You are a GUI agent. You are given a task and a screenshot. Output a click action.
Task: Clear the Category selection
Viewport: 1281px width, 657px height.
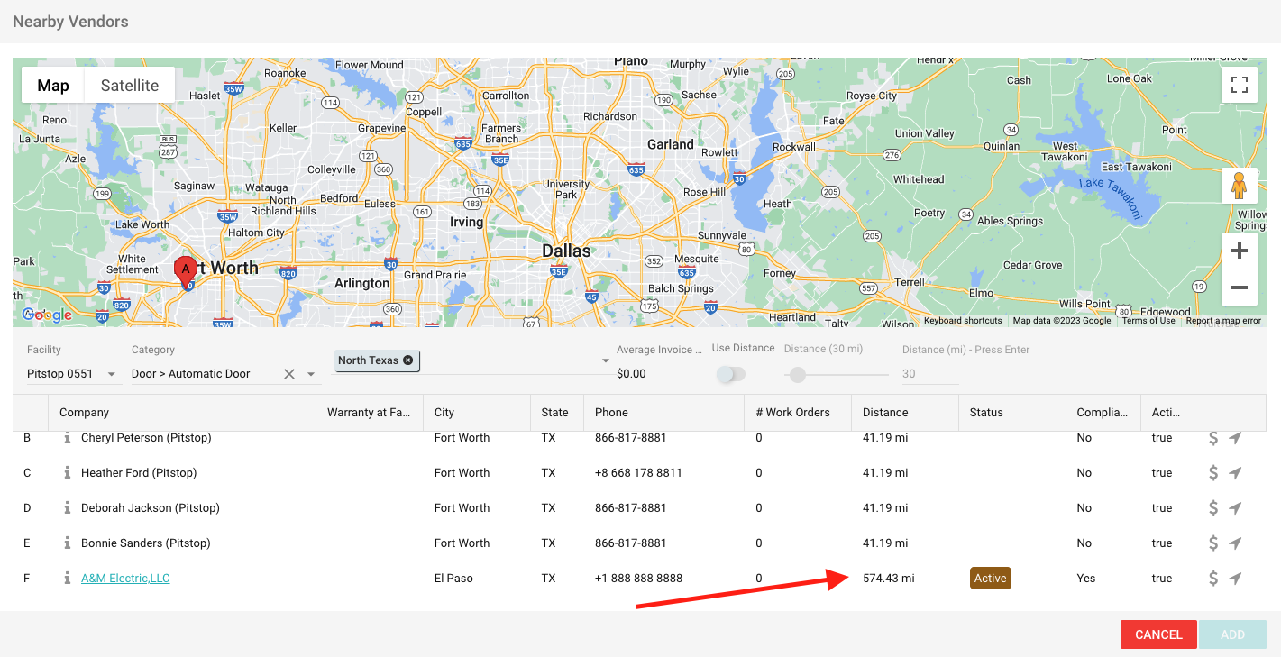coord(289,374)
